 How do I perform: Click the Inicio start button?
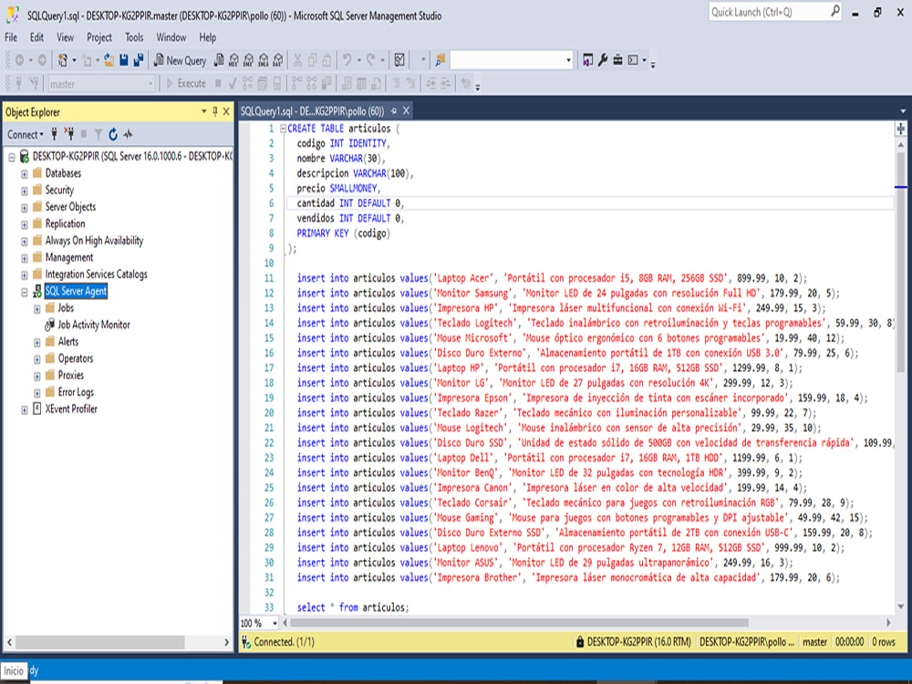point(14,670)
